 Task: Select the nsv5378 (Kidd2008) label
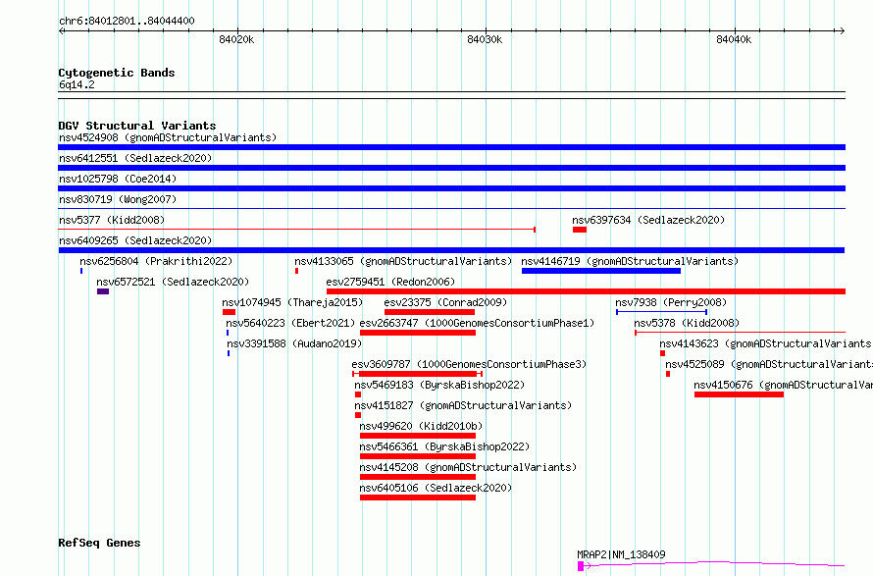tap(687, 323)
